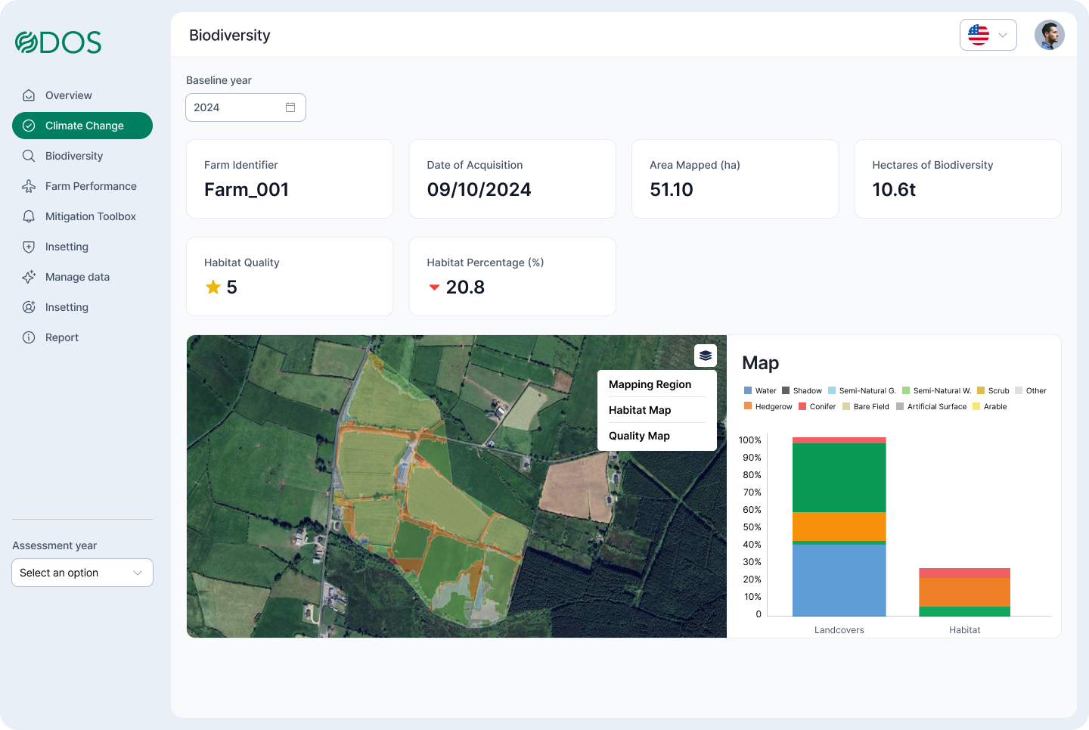The height and width of the screenshot is (730, 1089).
Task: Click the US flag language icon
Action: coord(979,35)
